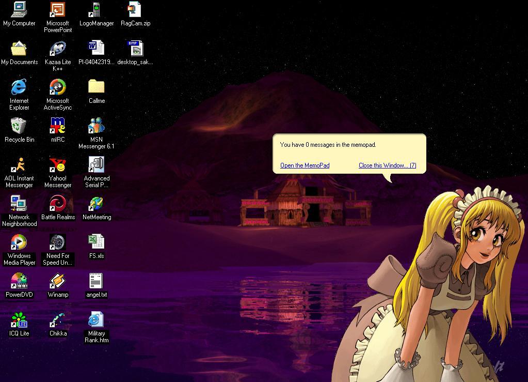Select the Battle Realms game icon
The width and height of the screenshot is (528, 382).
(x=58, y=204)
